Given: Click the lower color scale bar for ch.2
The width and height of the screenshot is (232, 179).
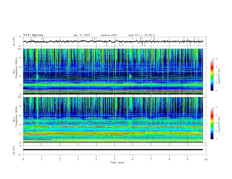Looking at the screenshot, I should click(x=212, y=123).
